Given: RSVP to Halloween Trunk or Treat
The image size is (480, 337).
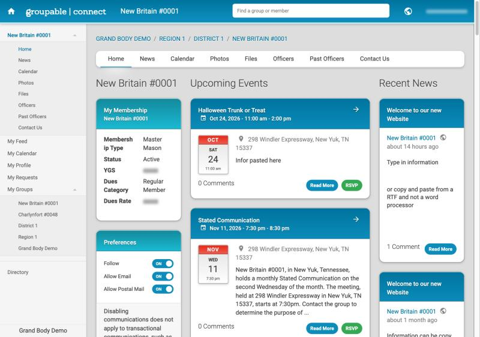Looking at the screenshot, I should coord(352,185).
